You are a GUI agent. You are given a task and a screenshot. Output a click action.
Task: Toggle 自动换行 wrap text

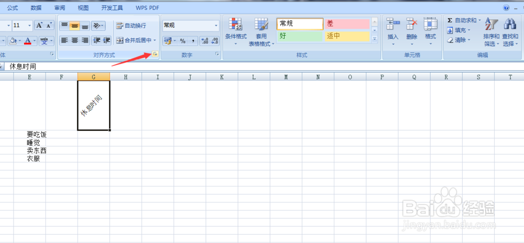(x=131, y=25)
